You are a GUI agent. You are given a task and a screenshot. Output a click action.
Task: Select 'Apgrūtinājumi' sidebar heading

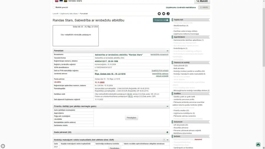(x=191, y=37)
